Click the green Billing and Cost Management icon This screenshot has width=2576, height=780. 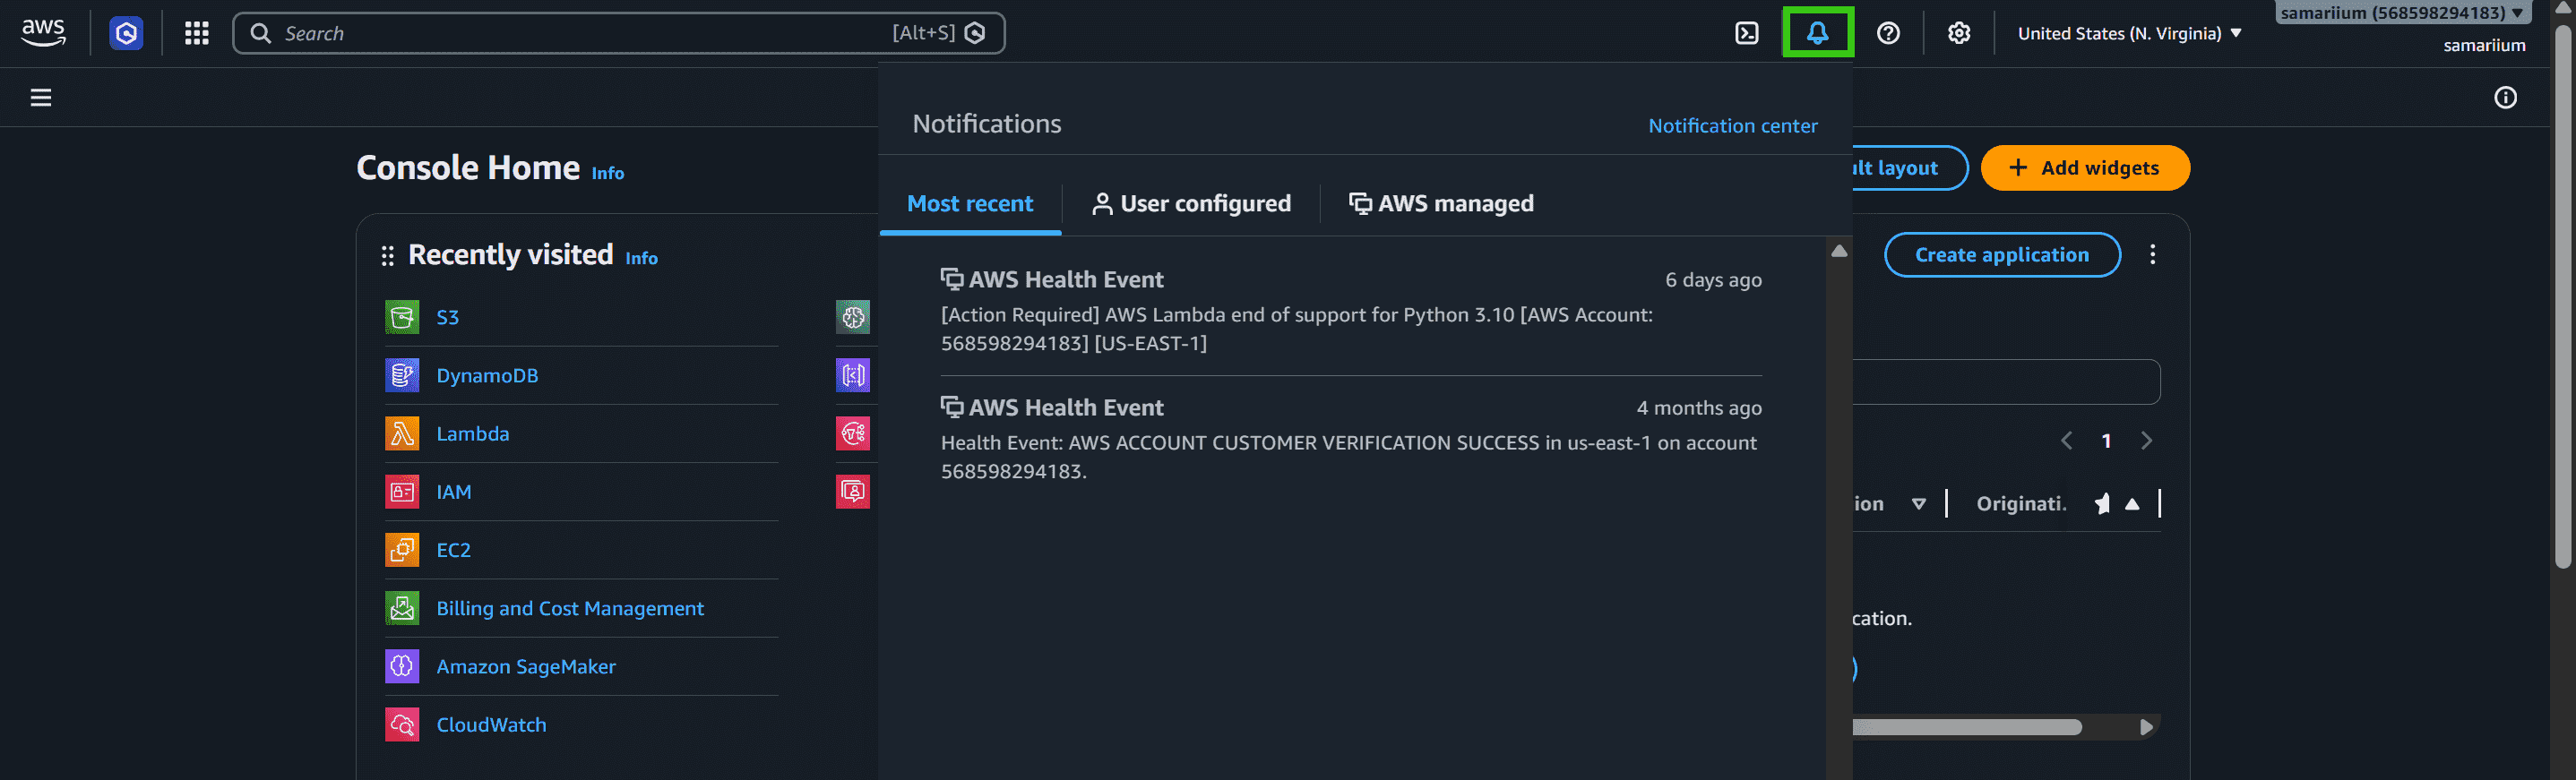pos(402,607)
